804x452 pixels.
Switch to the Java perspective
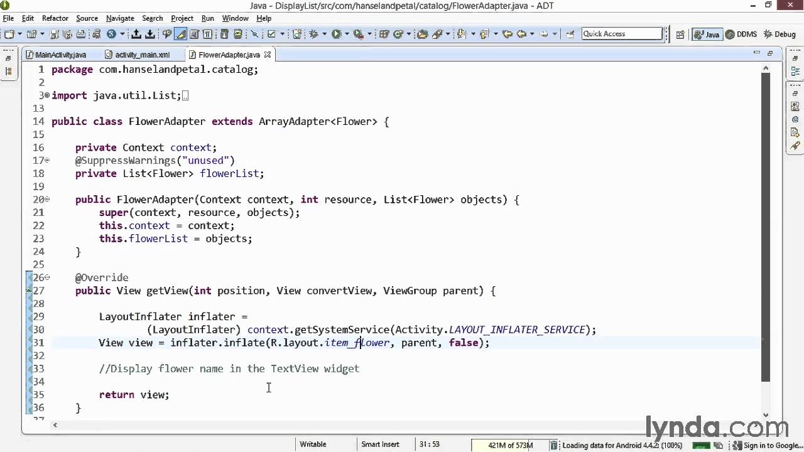click(x=706, y=35)
